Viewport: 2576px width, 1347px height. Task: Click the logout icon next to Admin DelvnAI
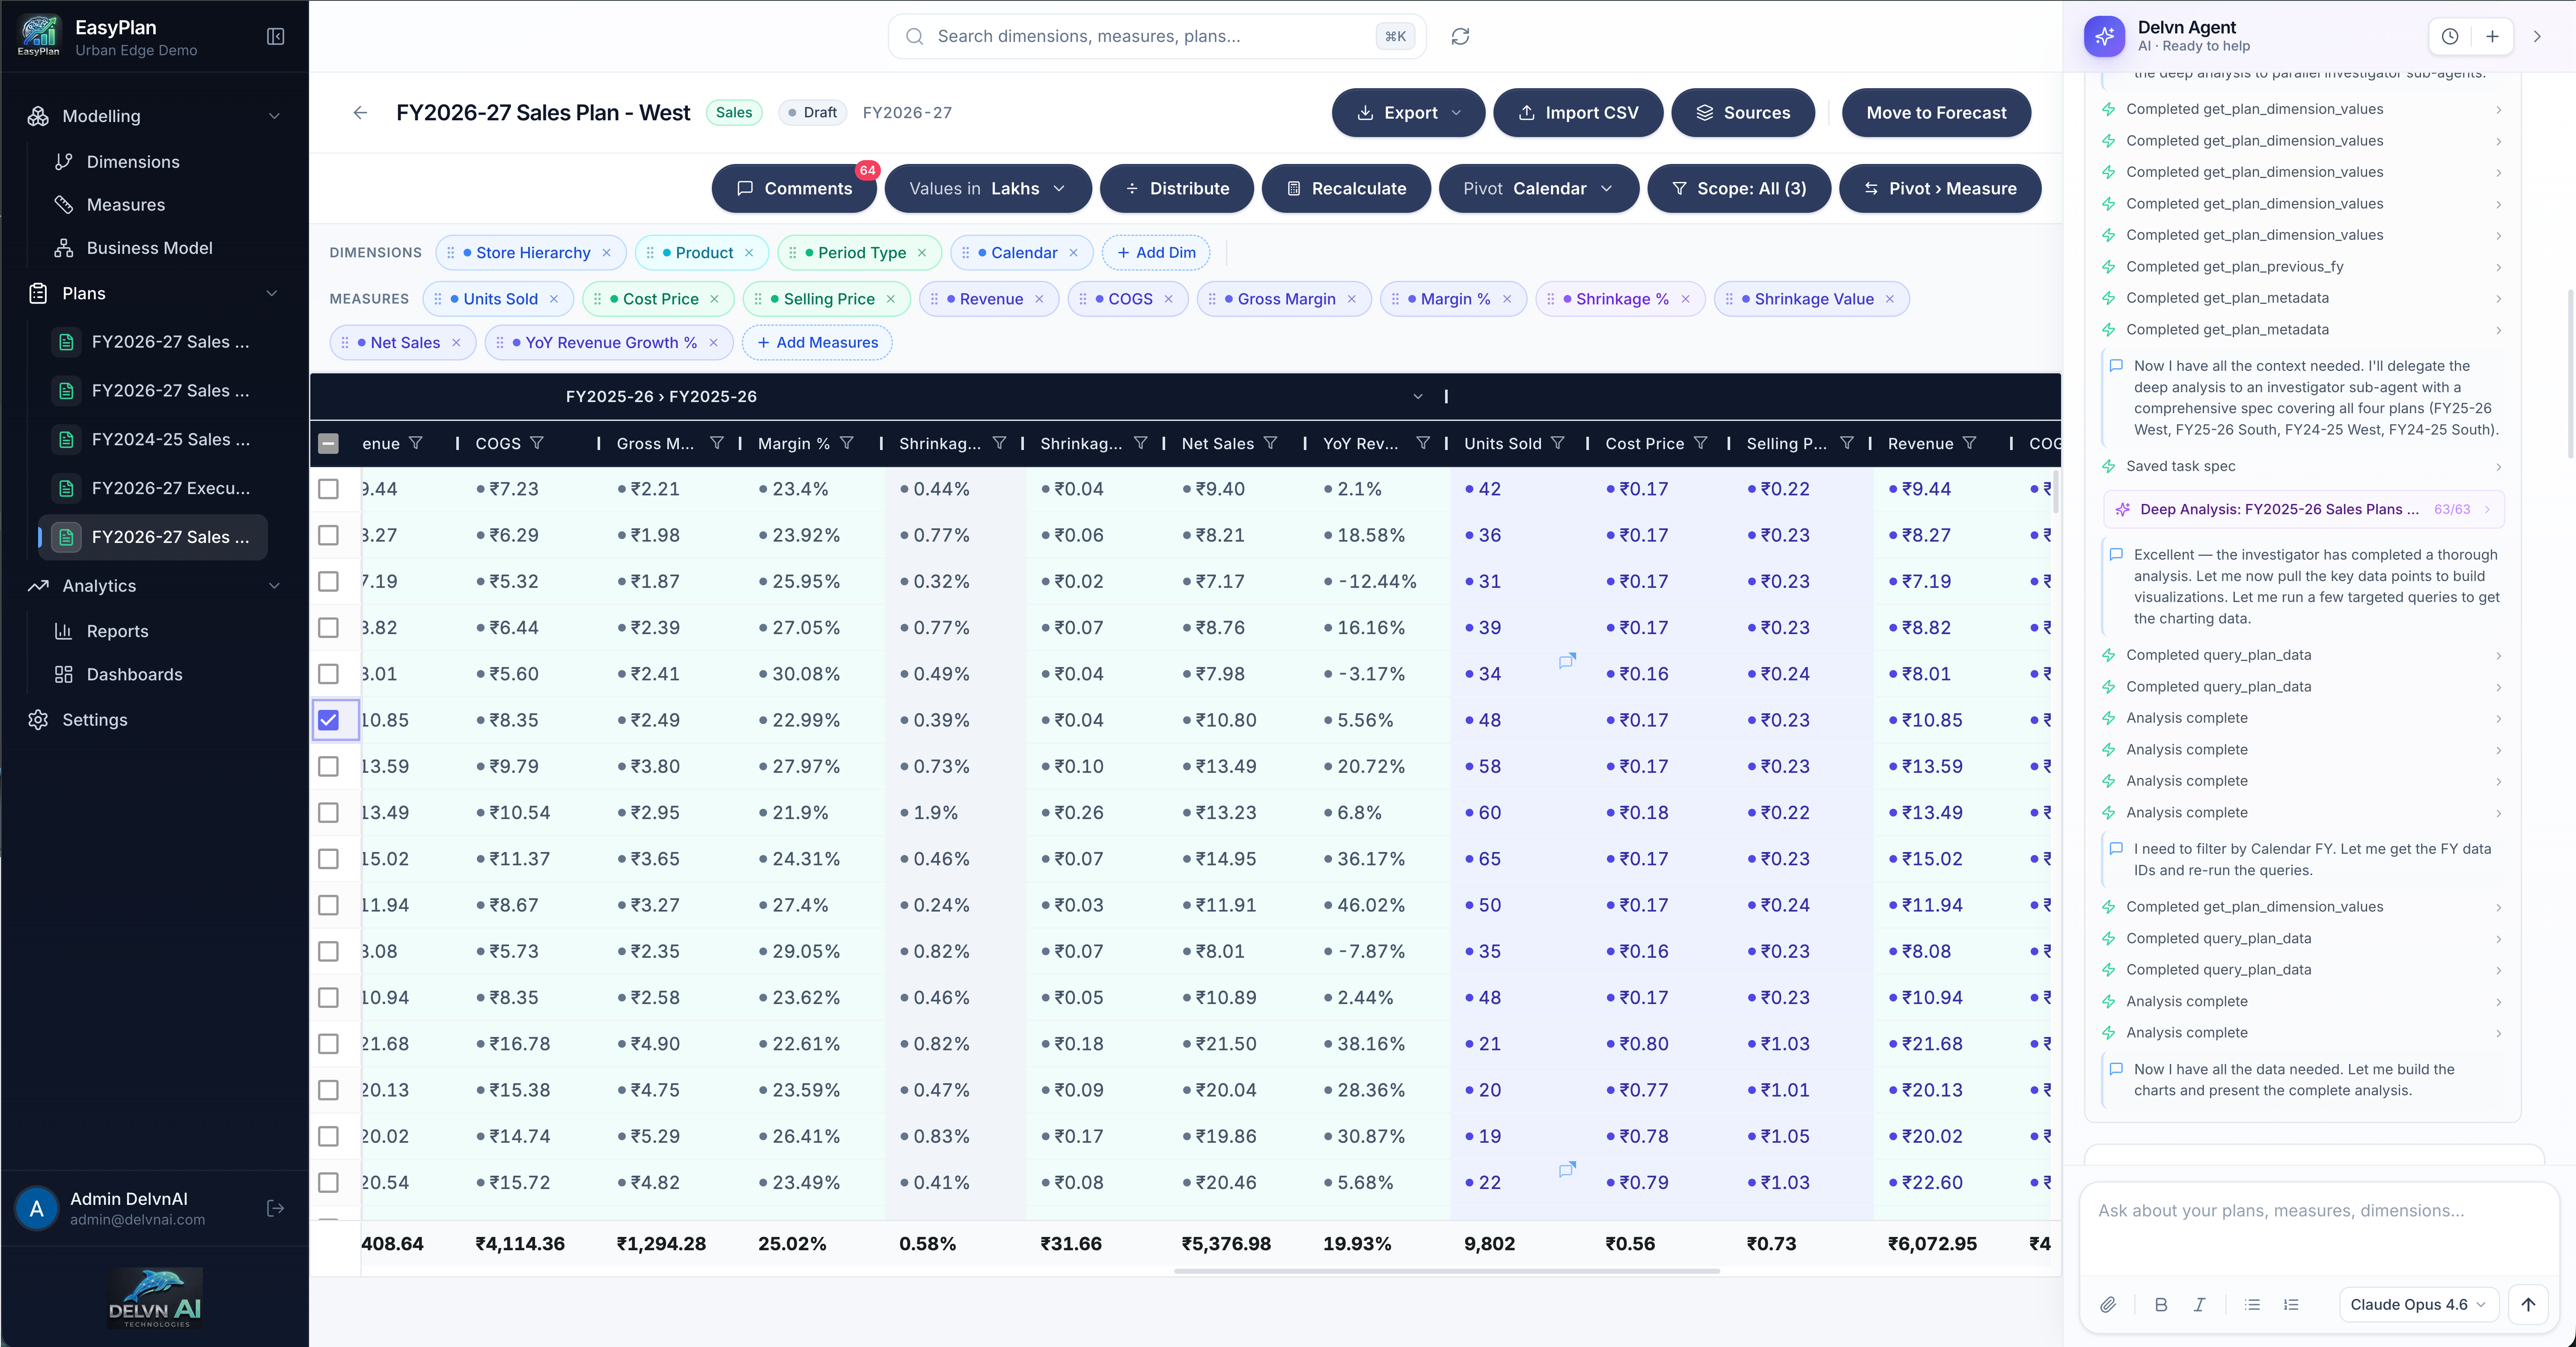[x=276, y=1208]
